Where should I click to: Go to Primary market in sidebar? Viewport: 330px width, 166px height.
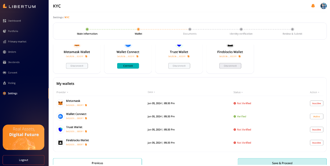[x=17, y=41]
